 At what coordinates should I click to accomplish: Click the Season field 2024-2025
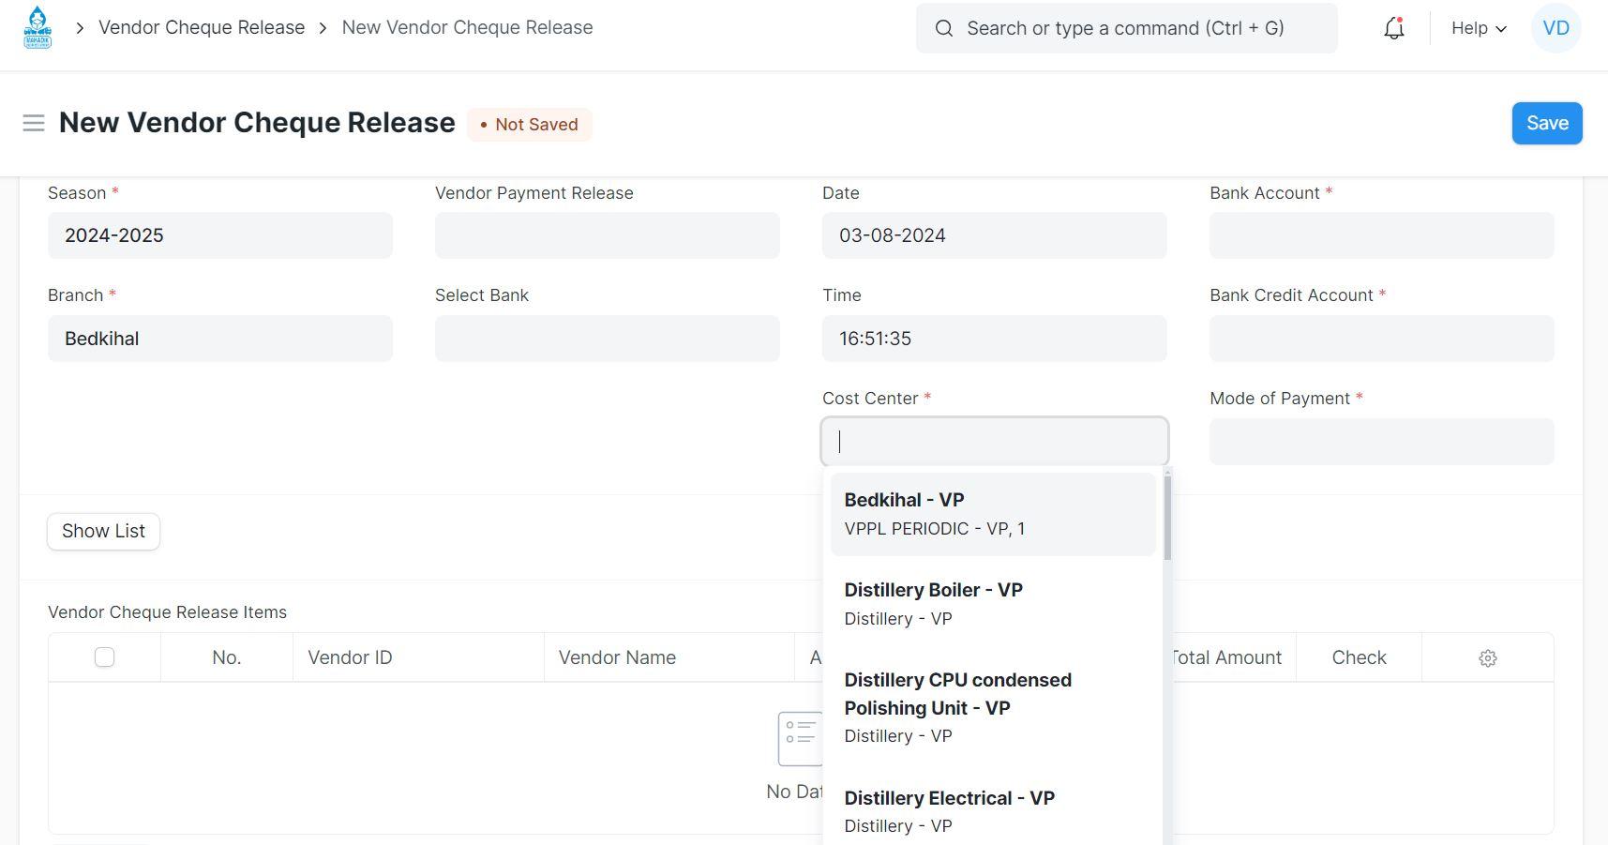click(220, 235)
